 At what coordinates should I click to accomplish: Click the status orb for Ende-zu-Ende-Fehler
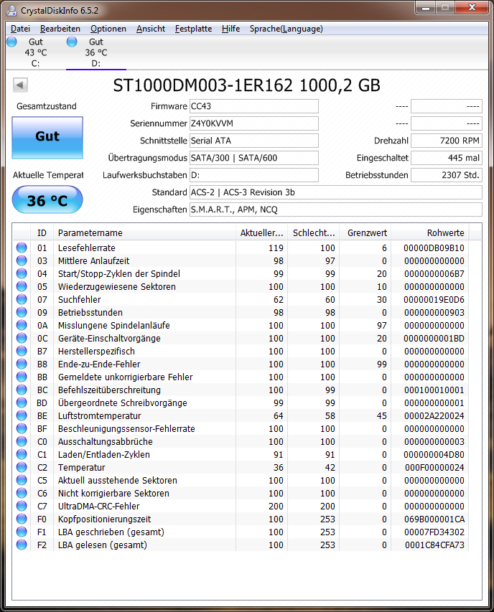22,364
